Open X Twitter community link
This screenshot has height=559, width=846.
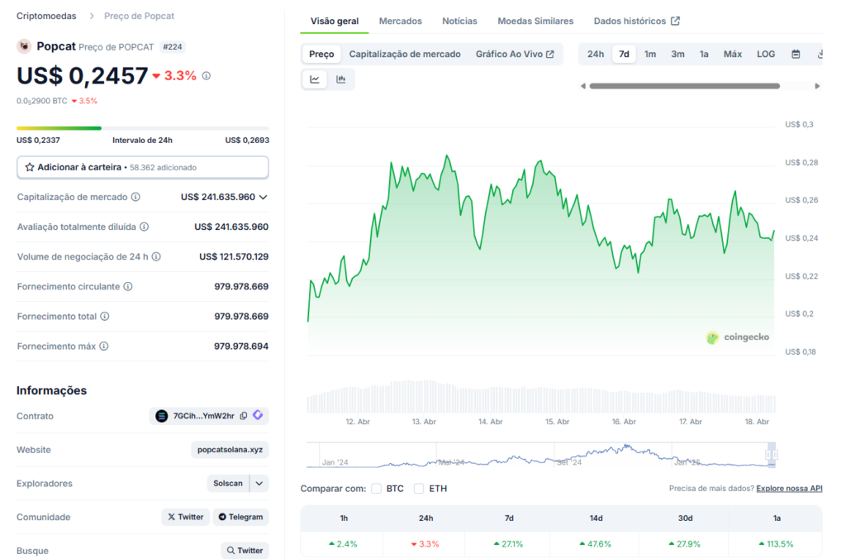186,517
